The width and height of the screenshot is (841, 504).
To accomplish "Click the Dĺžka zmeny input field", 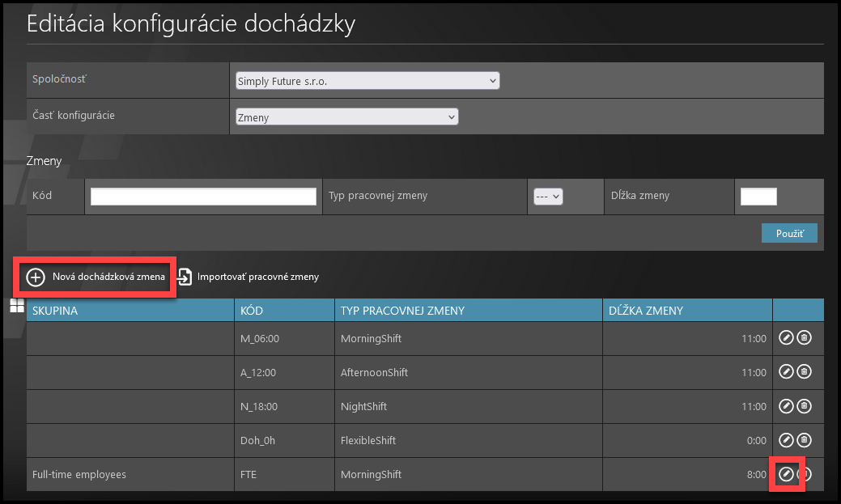I will click(758, 197).
